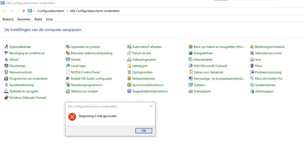Go up one folder level arrow
304x156 pixels.
(24, 11)
